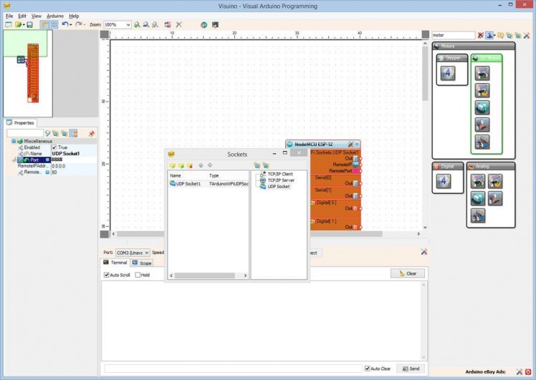
Task: Open the Zoom percentage dropdown
Action: [128, 24]
